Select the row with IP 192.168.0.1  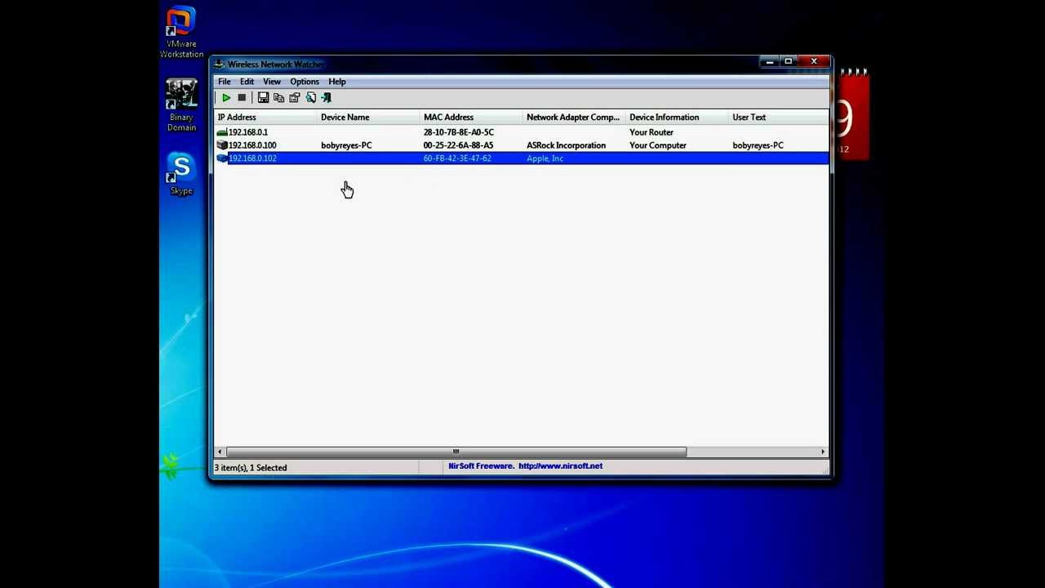pyautogui.click(x=522, y=132)
